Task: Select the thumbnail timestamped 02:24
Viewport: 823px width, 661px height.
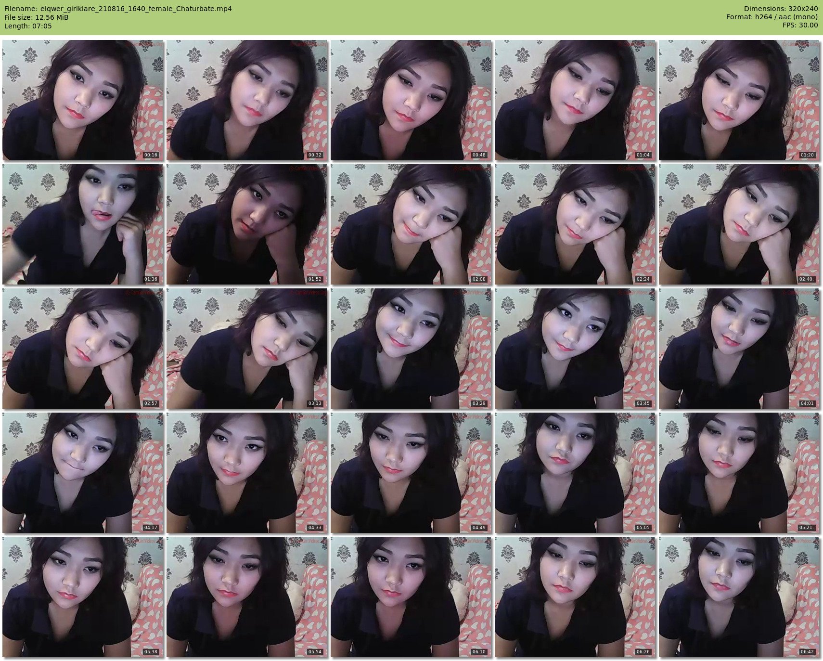Action: 575,224
